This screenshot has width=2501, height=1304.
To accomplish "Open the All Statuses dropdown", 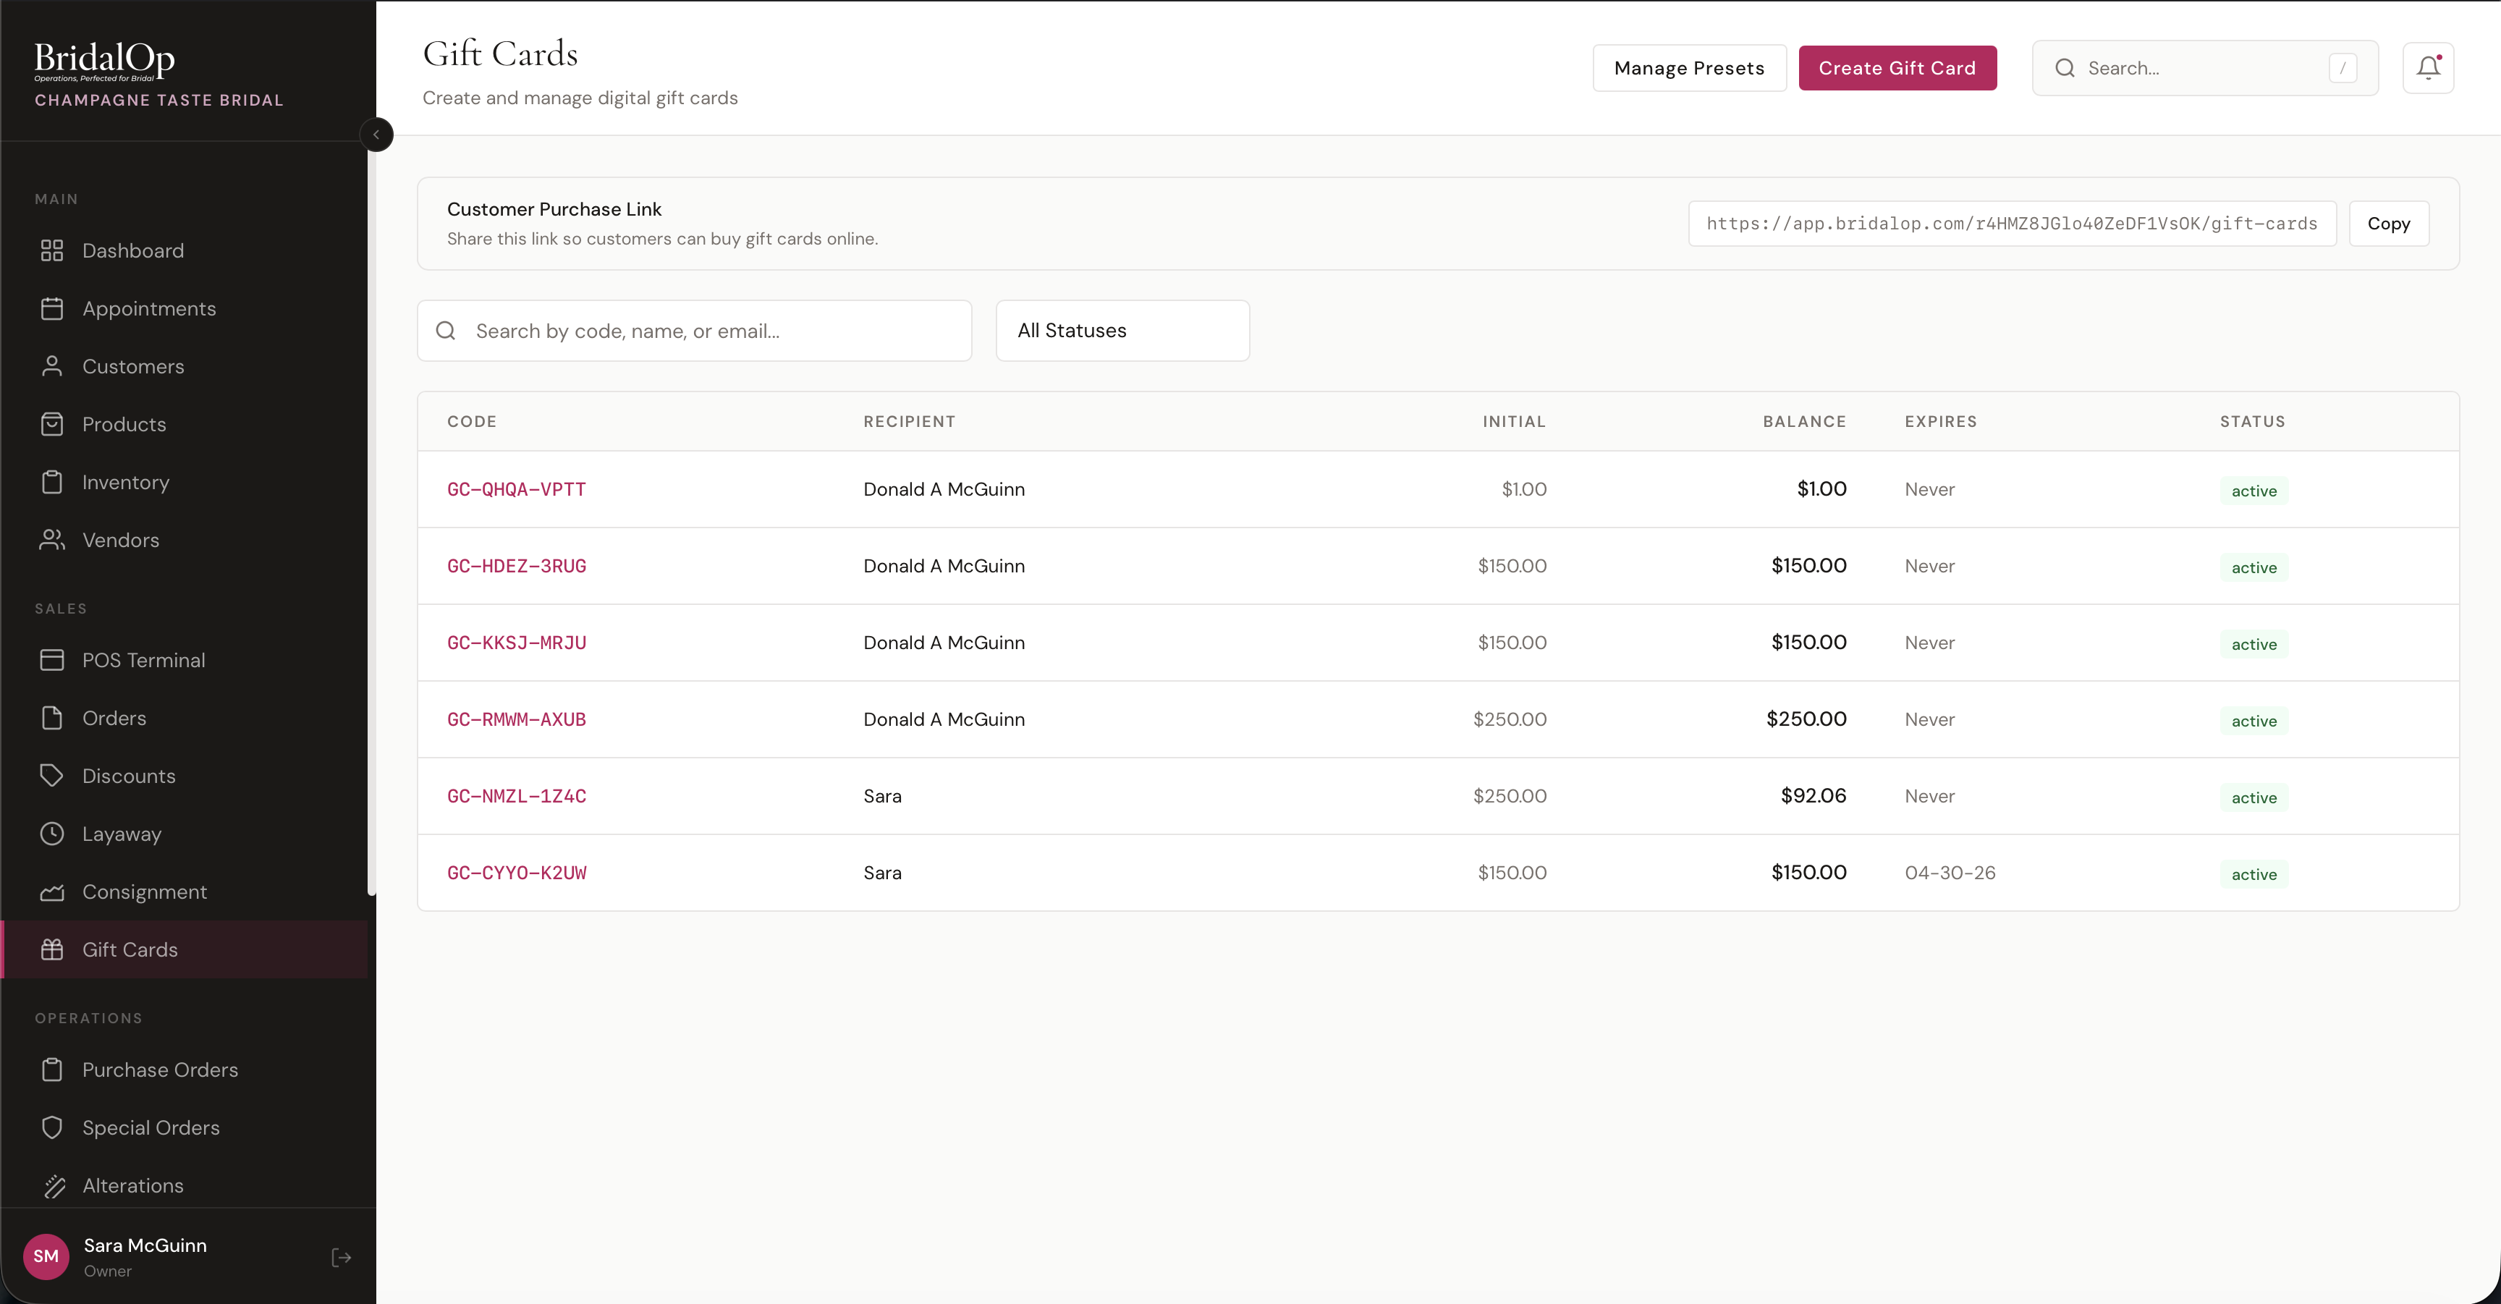I will [x=1122, y=331].
